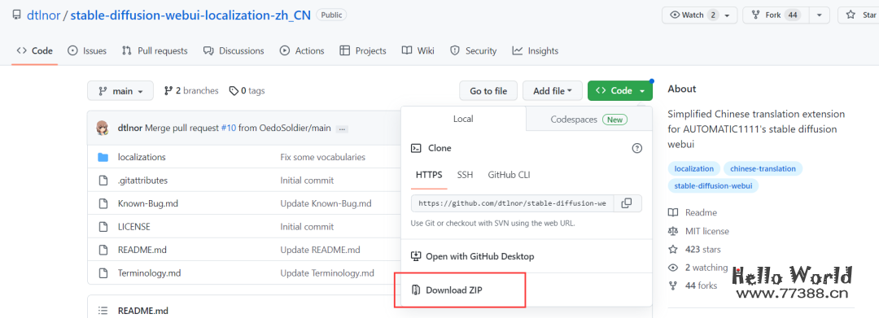879x318 pixels.
Task: Click the Terminology.md file icon
Action: [x=103, y=273]
